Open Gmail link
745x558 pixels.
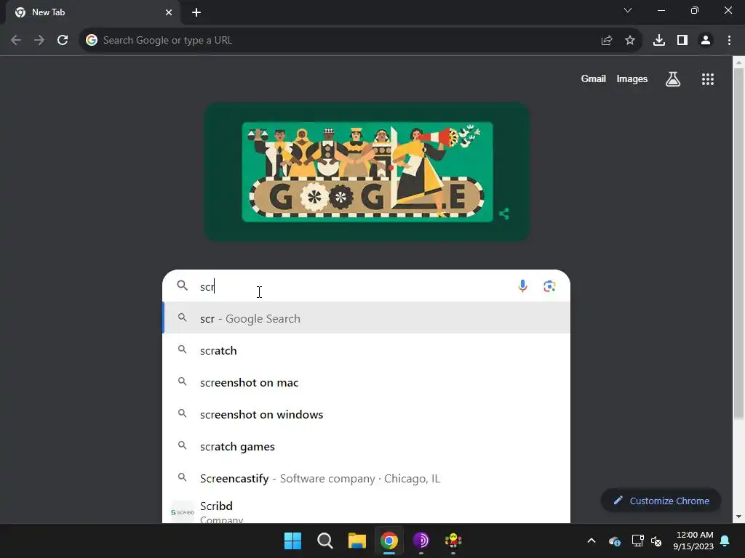(x=594, y=79)
